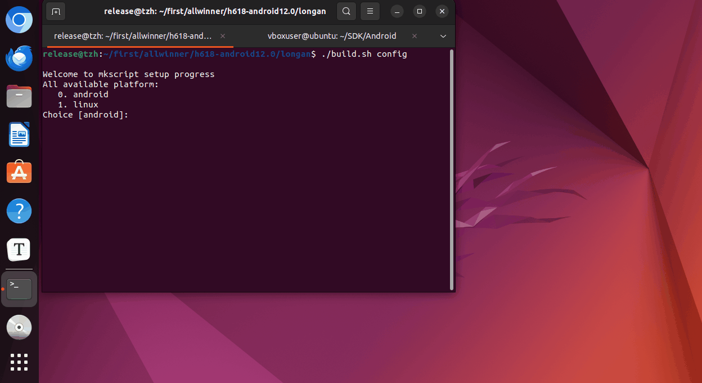This screenshot has width=702, height=383.
Task: Maximize the terminal window
Action: coord(420,11)
